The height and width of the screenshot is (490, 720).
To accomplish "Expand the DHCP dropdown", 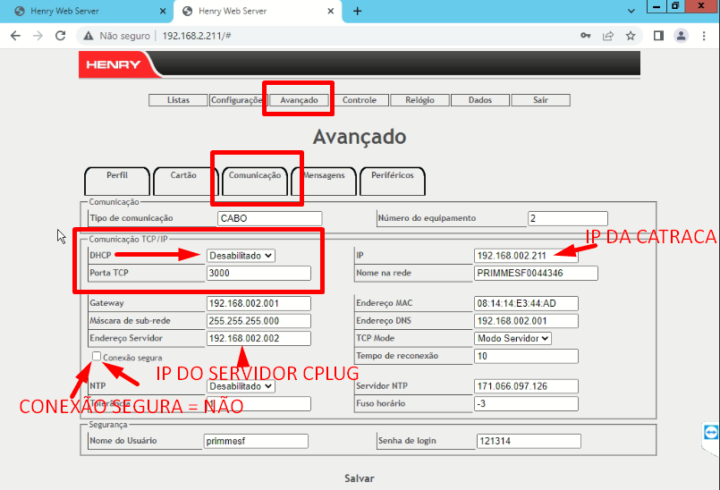I will 241,256.
